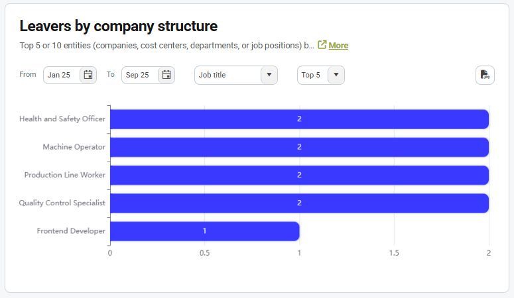Expand the Top 5 dropdown arrow

tap(336, 75)
